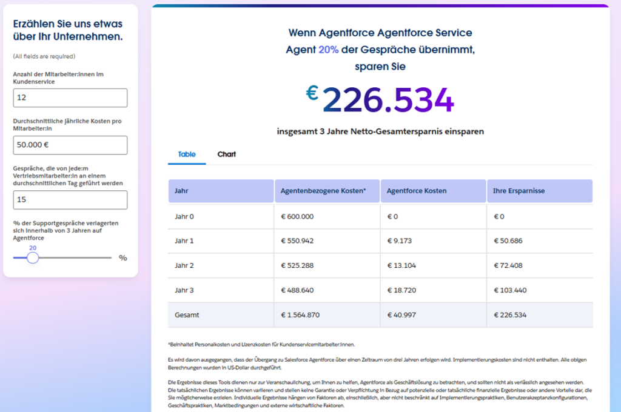Click the highlighted 20% text in the heading
The height and width of the screenshot is (412, 621).
point(328,50)
